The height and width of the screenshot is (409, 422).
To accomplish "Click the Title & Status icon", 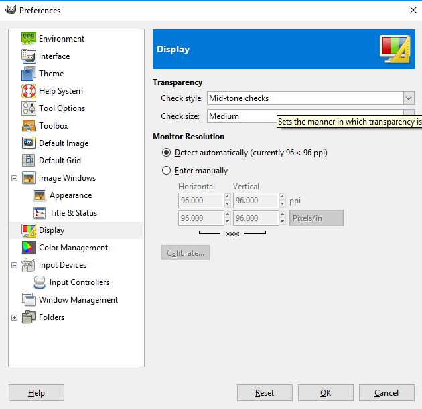I will tap(40, 213).
